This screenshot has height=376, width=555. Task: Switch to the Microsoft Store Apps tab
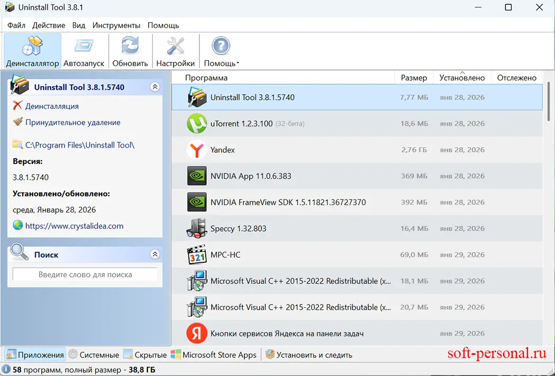(x=213, y=355)
